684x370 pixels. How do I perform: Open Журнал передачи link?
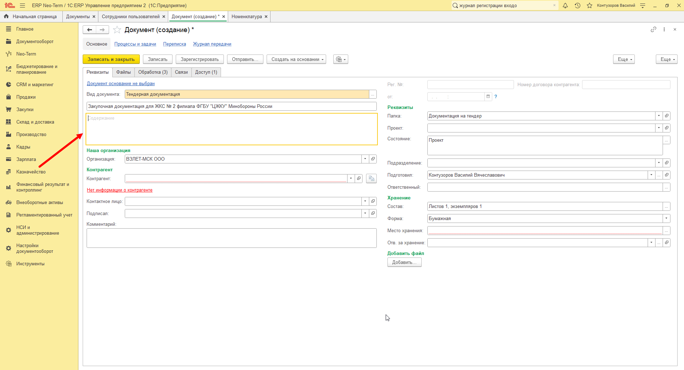click(212, 44)
